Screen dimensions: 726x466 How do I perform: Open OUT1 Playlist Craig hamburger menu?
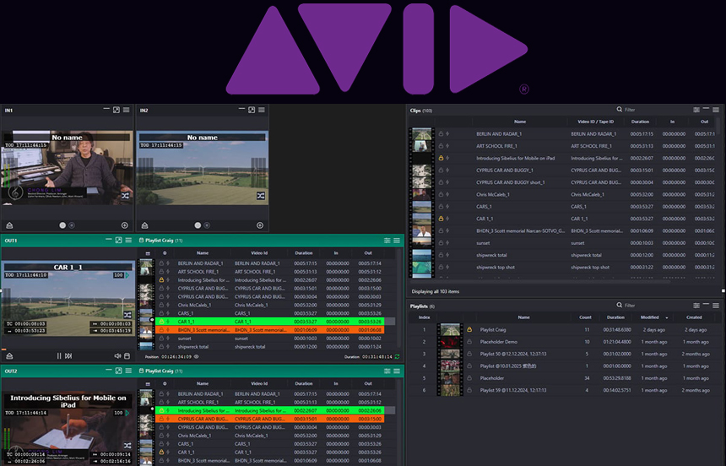point(397,241)
